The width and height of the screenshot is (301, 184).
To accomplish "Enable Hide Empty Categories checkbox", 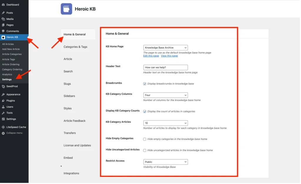I will (145, 139).
